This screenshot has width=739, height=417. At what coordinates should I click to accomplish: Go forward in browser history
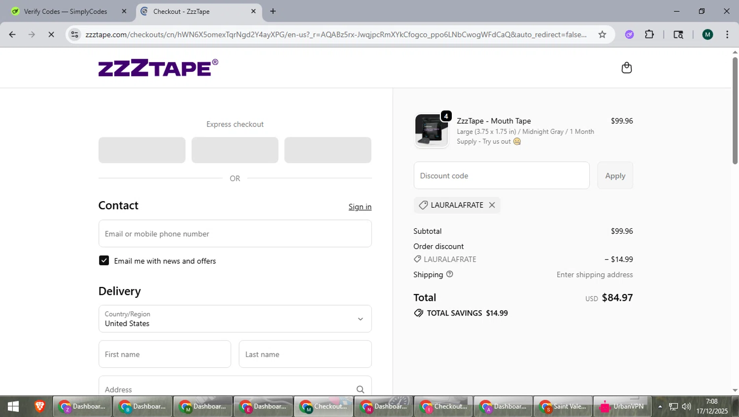point(32,34)
